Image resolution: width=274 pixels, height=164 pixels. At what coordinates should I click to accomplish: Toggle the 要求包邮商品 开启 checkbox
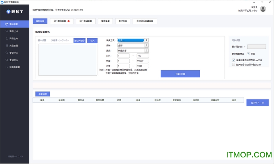248,54
